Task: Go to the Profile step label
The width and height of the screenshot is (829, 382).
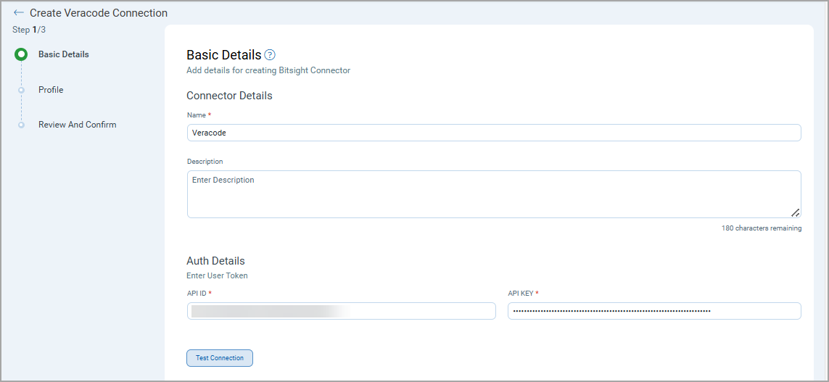Action: pyautogui.click(x=51, y=90)
